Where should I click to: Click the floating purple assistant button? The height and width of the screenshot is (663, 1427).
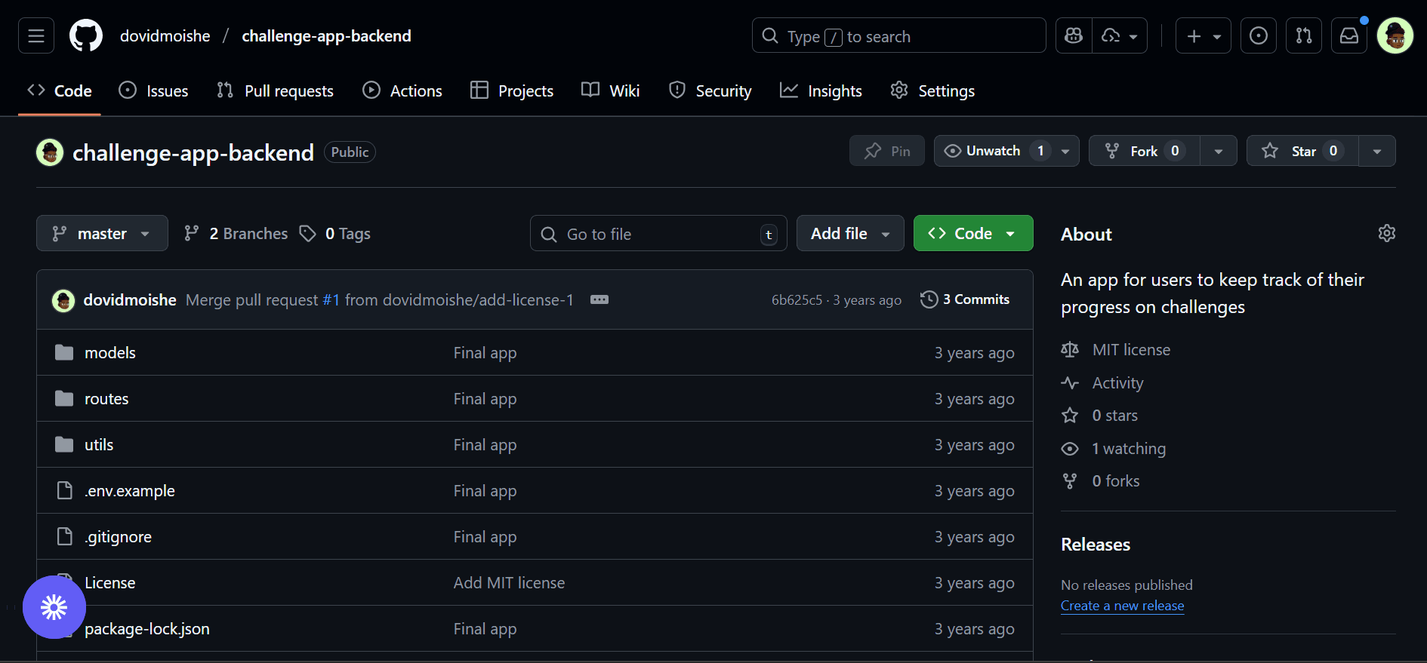(x=54, y=607)
